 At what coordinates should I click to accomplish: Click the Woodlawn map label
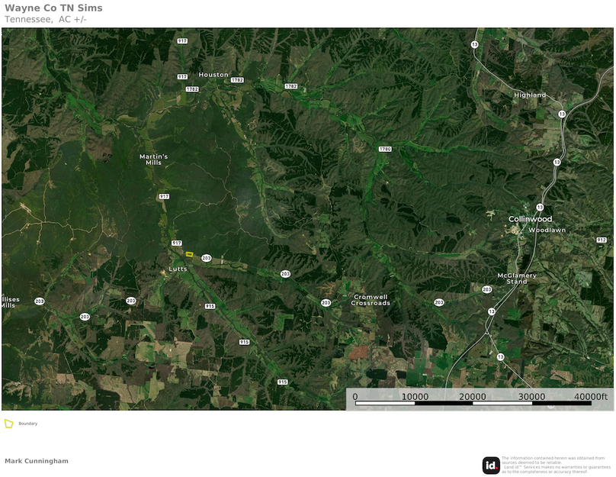(x=547, y=230)
